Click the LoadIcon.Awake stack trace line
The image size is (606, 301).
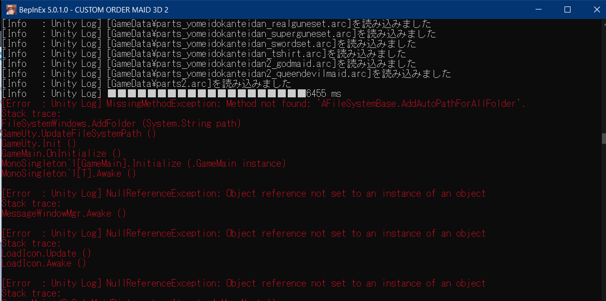coord(43,264)
